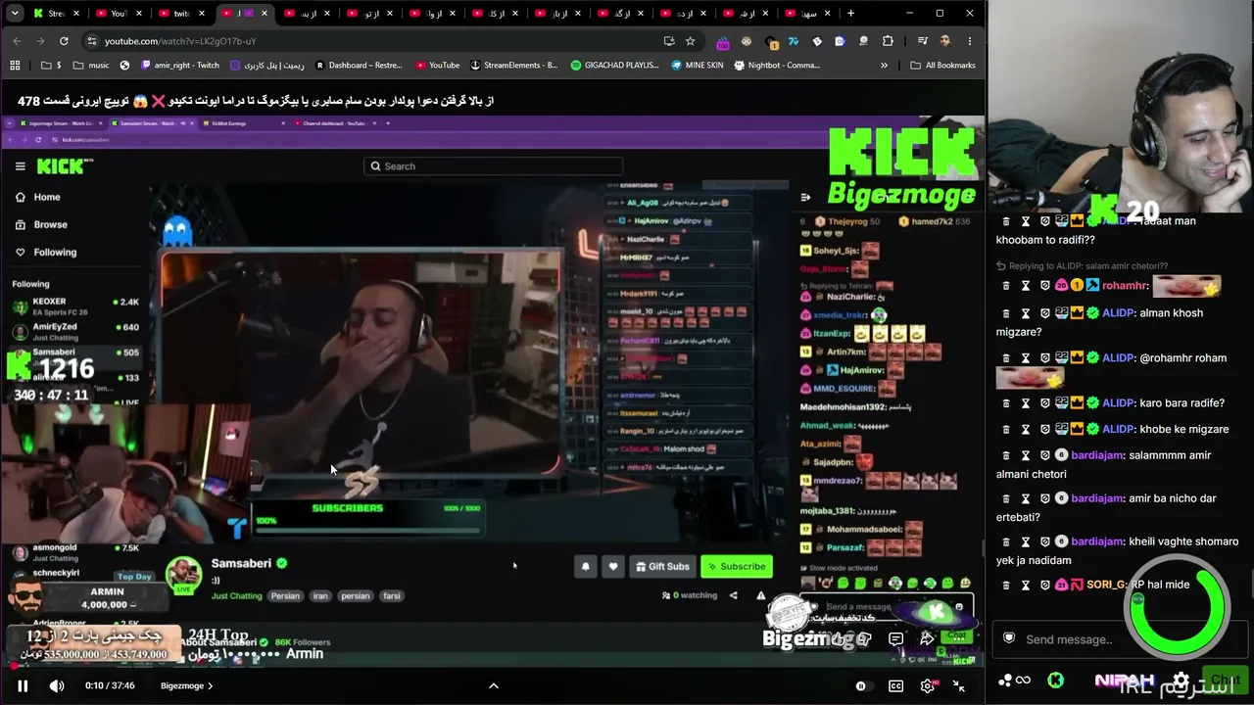Delete bardiajam's salammmm message
This screenshot has height=705, width=1254.
(x=1005, y=455)
